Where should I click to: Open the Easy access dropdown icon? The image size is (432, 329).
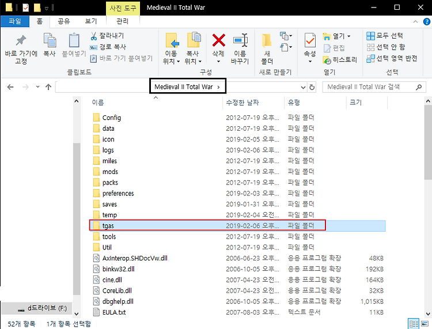[x=286, y=47]
